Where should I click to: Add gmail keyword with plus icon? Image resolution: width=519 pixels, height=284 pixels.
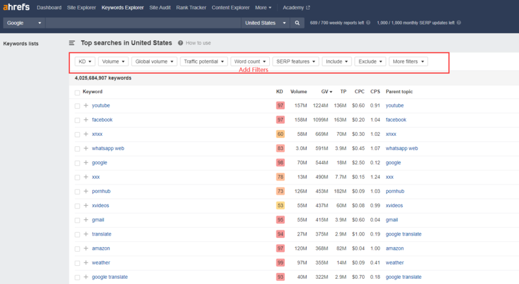tap(86, 219)
